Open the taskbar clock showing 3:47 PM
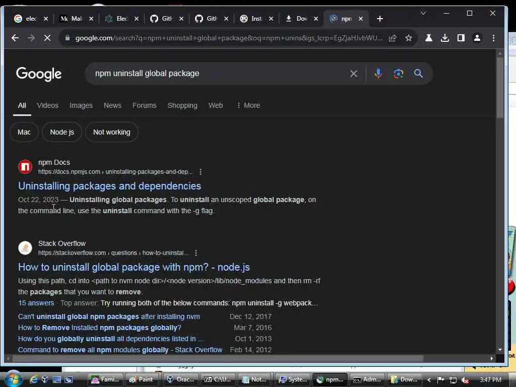516x387 pixels. click(490, 380)
